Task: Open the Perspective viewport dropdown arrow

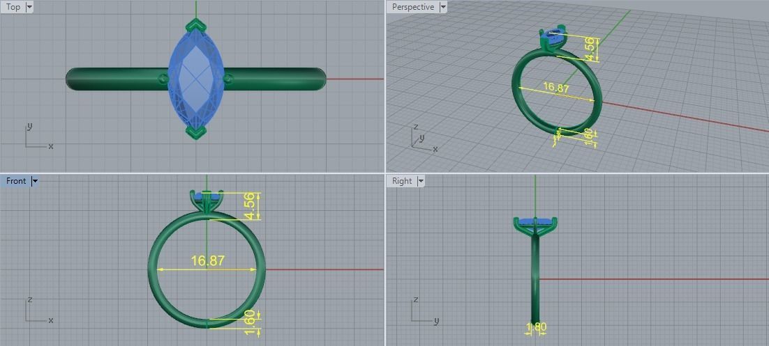Action: click(443, 7)
